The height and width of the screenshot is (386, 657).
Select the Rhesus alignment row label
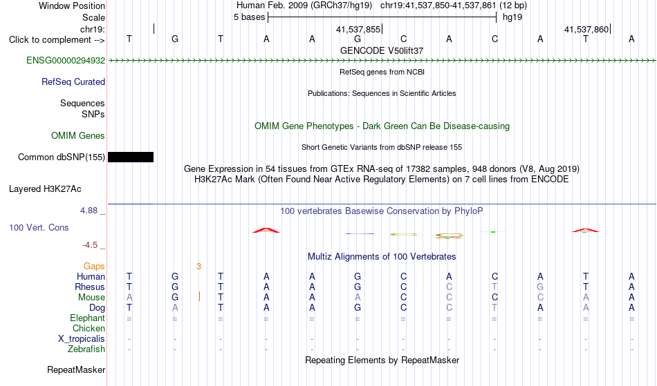(x=90, y=287)
